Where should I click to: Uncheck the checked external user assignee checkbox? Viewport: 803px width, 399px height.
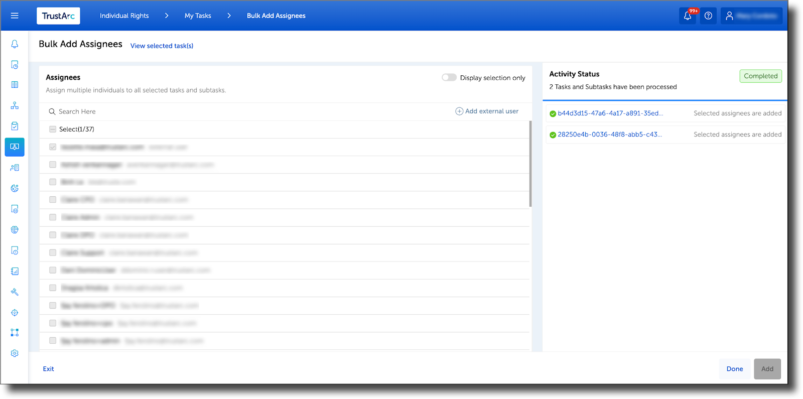(53, 147)
